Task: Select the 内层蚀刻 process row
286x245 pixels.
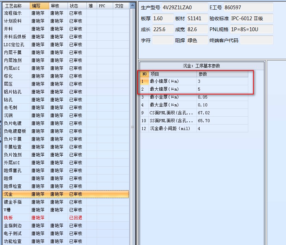Action: (66, 60)
